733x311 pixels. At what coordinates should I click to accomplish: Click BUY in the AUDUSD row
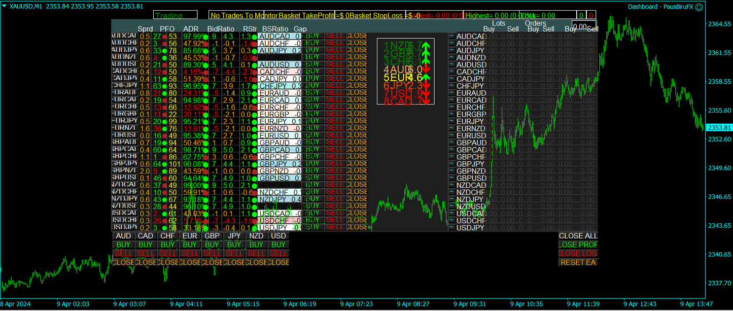[x=313, y=64]
